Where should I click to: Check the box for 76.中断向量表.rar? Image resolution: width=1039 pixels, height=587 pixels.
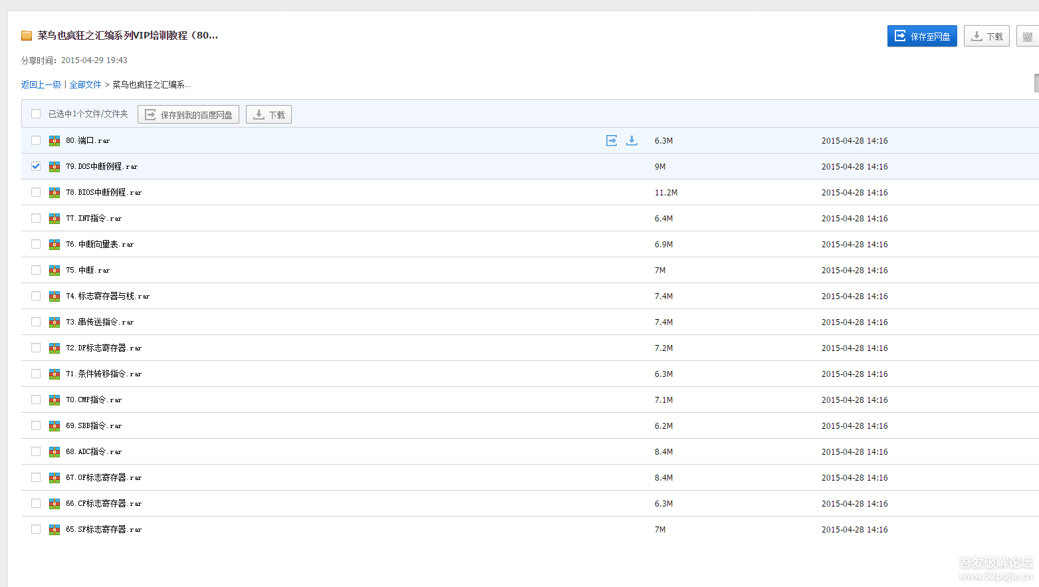click(x=36, y=244)
